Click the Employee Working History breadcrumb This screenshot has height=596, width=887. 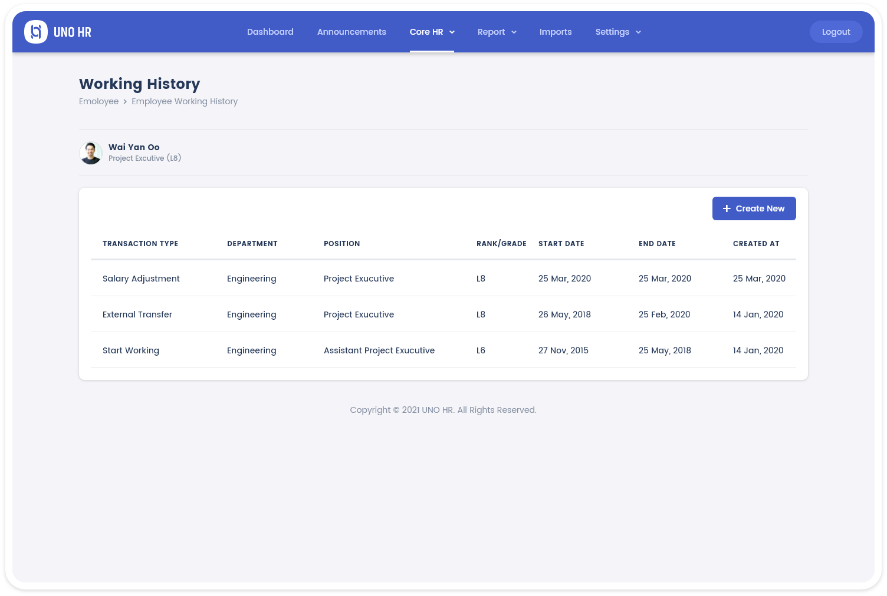coord(185,101)
